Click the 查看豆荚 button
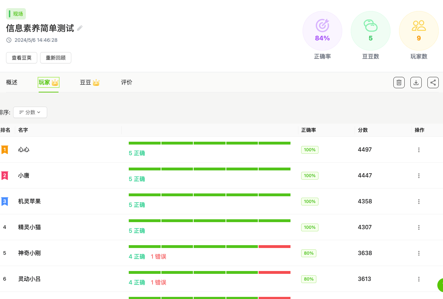443x299 pixels. pos(22,58)
